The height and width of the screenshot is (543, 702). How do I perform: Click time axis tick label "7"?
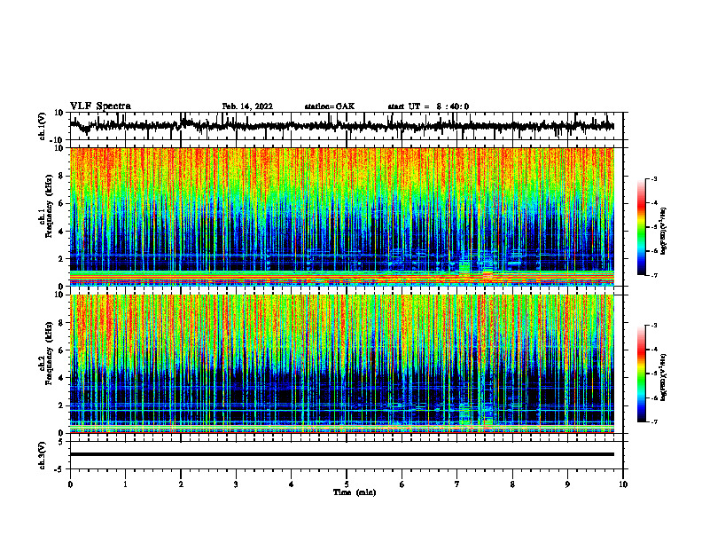[457, 484]
